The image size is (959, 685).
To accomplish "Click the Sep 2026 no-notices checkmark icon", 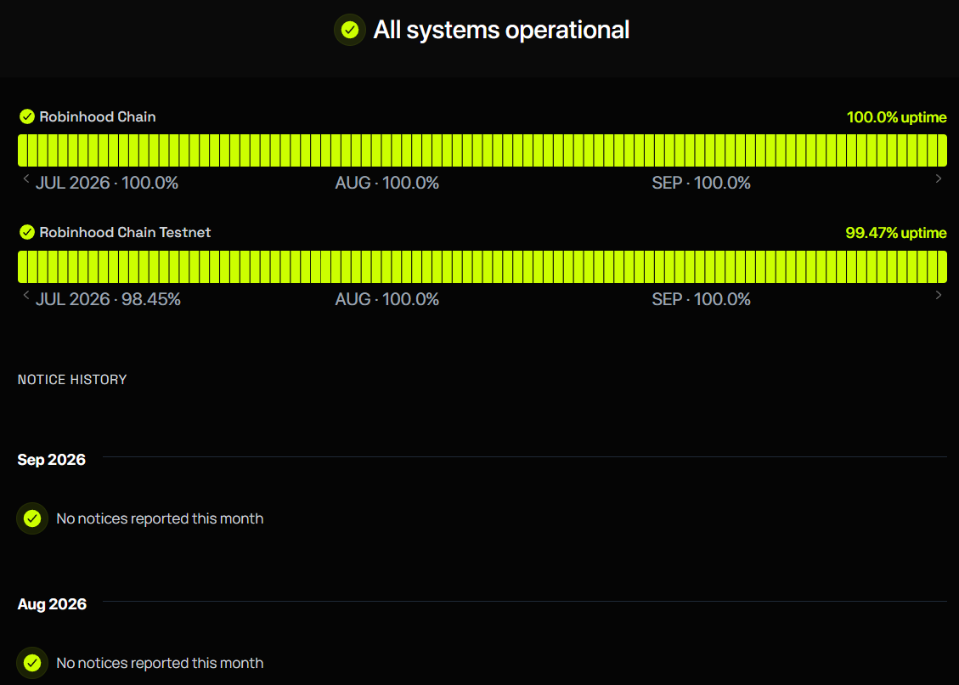I will click(x=32, y=518).
